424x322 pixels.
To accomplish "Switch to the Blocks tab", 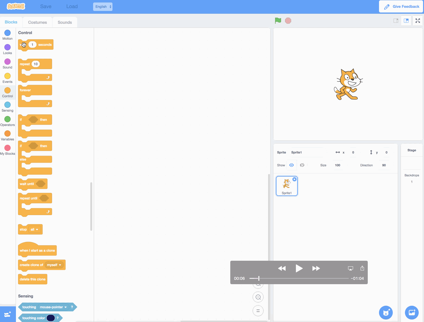I will (x=11, y=22).
